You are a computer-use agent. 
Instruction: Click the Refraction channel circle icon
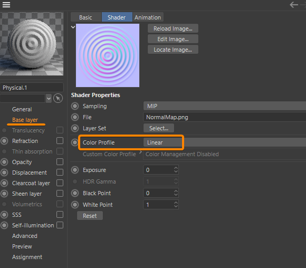click(x=4, y=141)
